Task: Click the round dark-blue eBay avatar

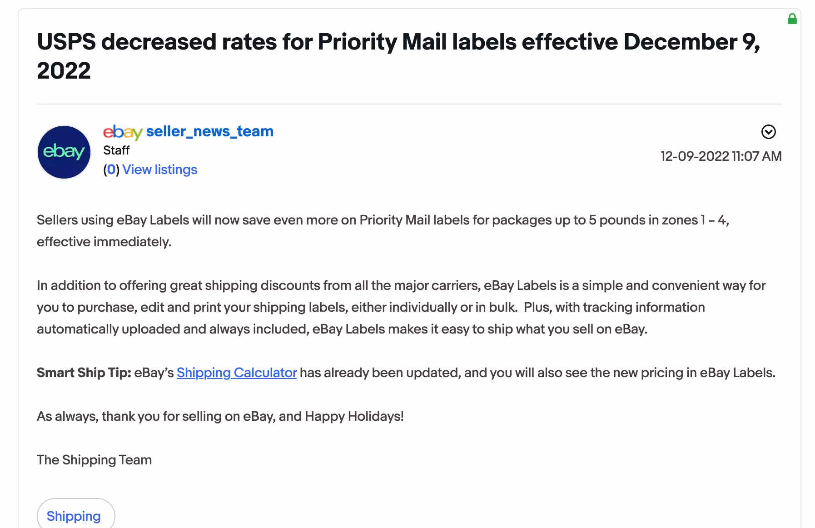Action: [x=64, y=152]
